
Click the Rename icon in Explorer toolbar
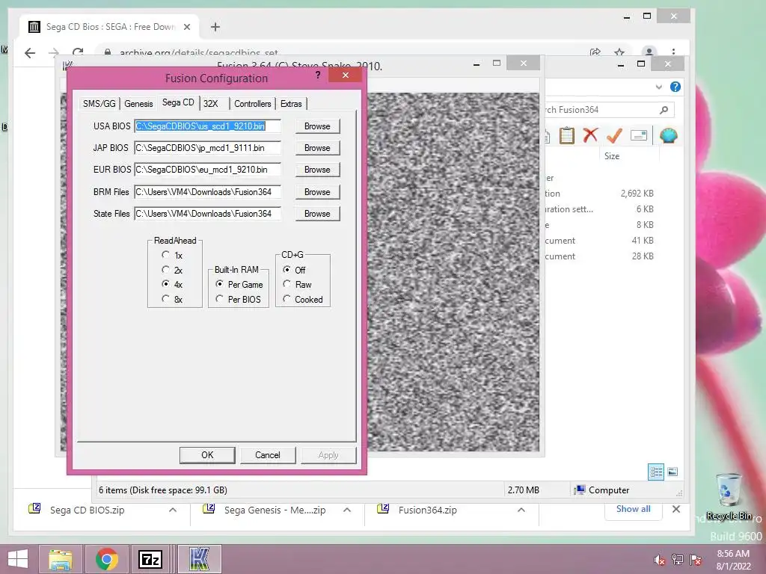[x=639, y=135]
